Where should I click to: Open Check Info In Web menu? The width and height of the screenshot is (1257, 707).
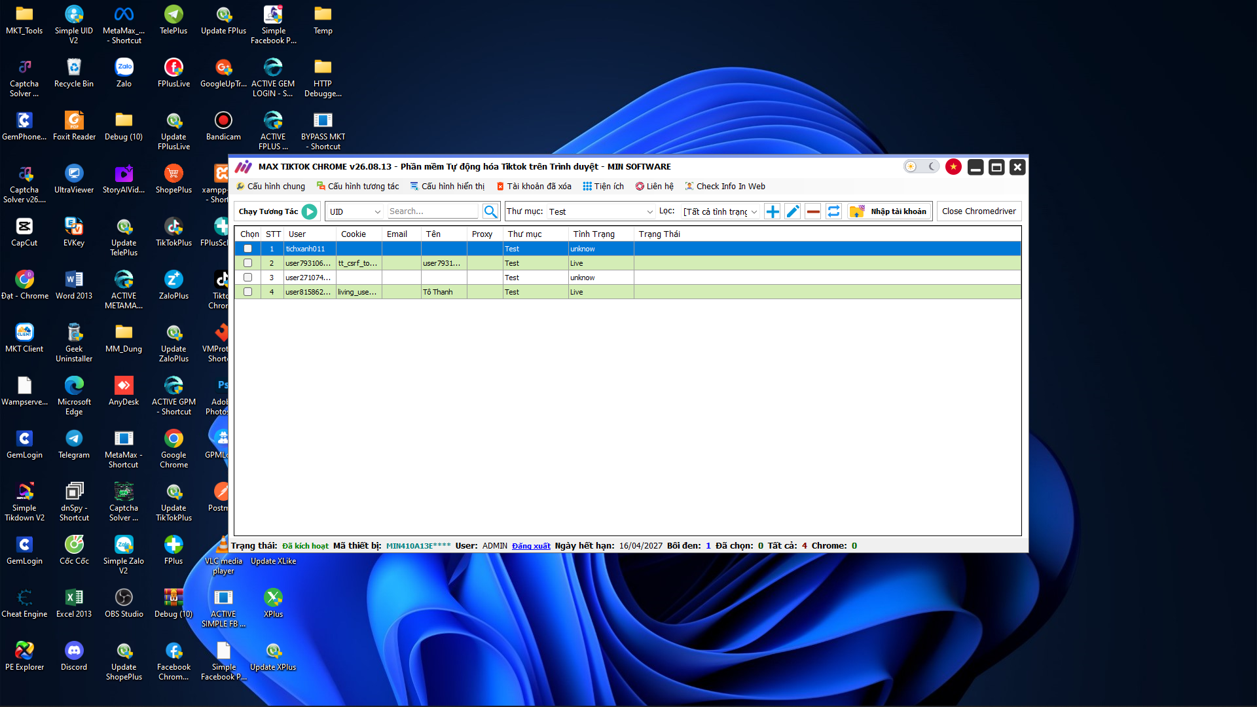[x=725, y=187]
